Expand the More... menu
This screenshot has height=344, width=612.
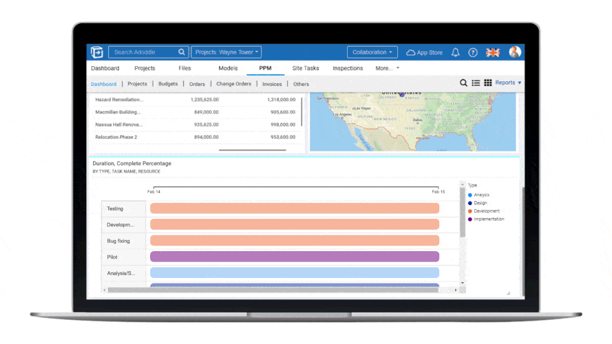pos(387,69)
